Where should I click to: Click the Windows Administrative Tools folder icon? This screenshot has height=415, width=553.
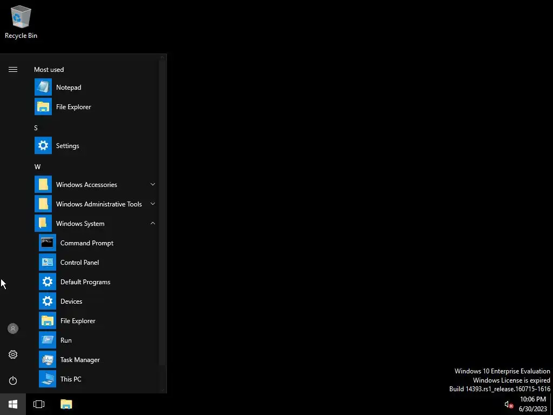tap(43, 204)
